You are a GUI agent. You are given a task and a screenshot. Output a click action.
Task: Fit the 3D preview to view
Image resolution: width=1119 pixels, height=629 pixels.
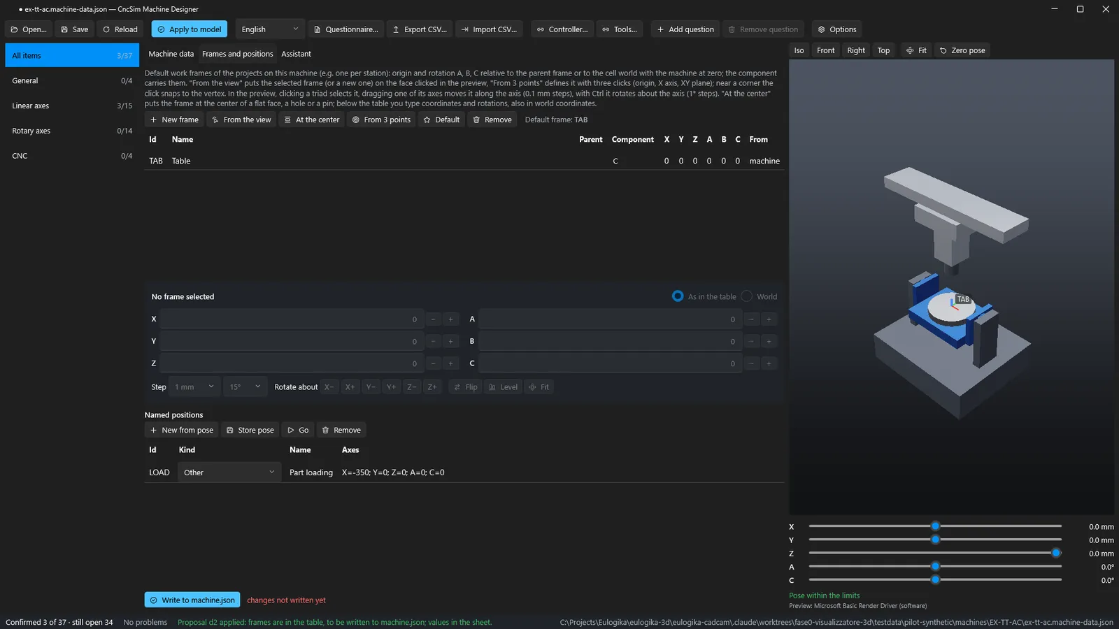click(916, 50)
